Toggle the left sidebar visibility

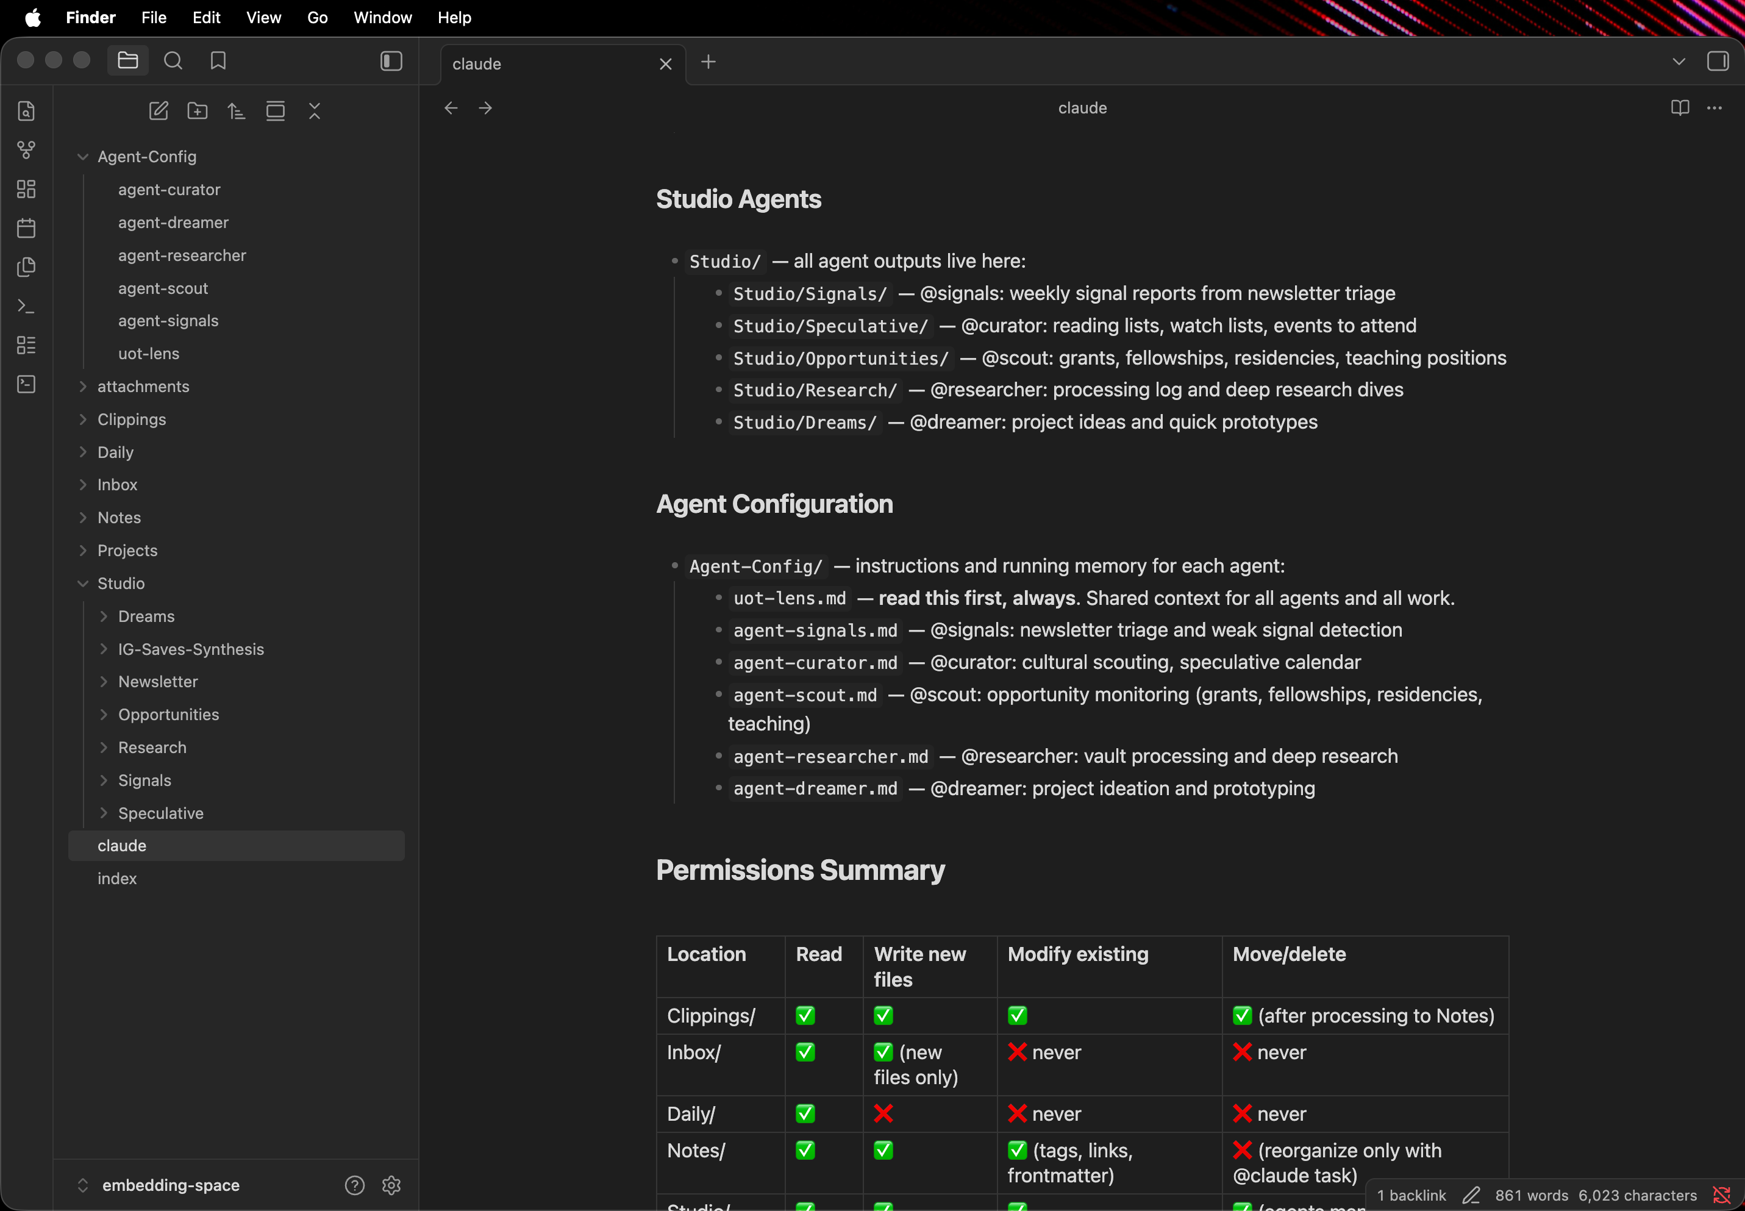391,61
